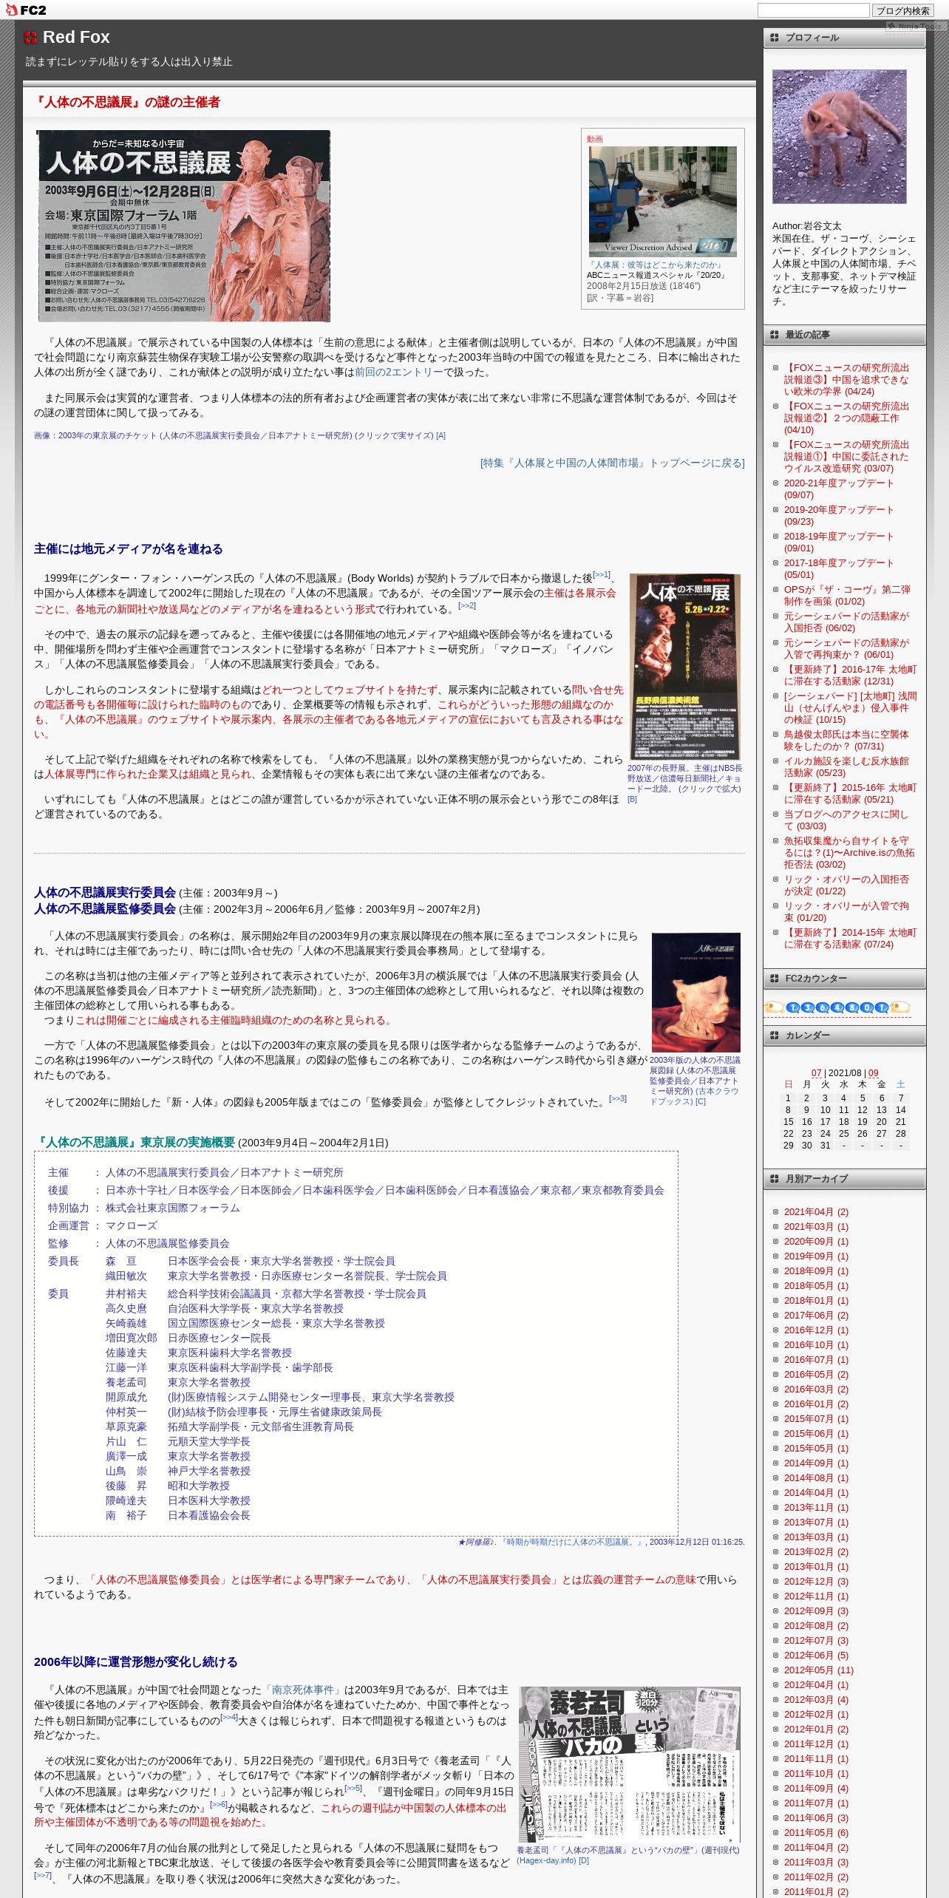Viewport: 949px width, 1898px height.
Task: Open recent article FOXニュースの研究所流出説報道②
Action: click(x=846, y=418)
